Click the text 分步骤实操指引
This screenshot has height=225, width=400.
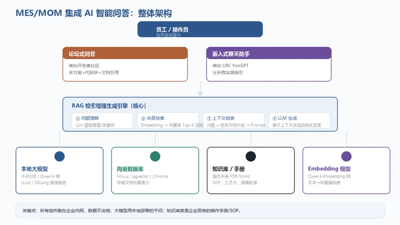[228, 73]
